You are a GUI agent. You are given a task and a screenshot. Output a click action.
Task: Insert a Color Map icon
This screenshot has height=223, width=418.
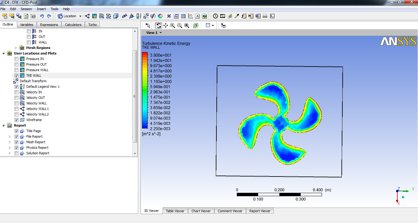[x=160, y=16]
